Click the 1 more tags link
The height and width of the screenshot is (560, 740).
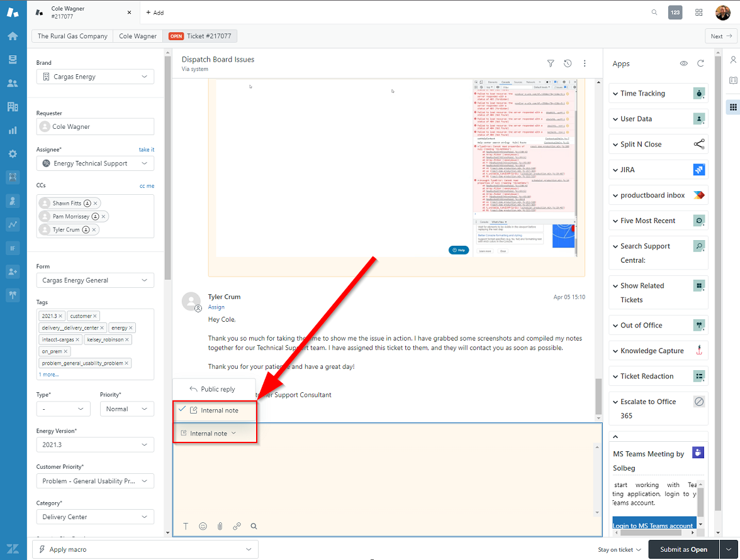48,375
